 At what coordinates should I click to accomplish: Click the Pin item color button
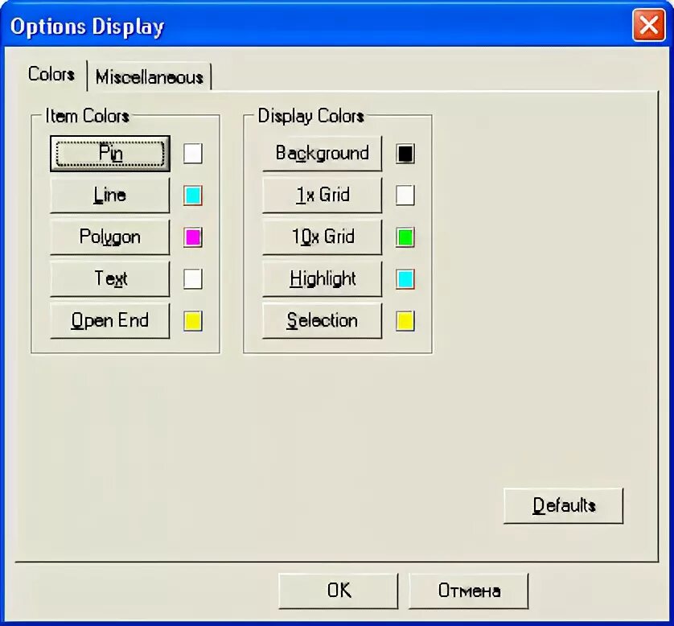[110, 154]
